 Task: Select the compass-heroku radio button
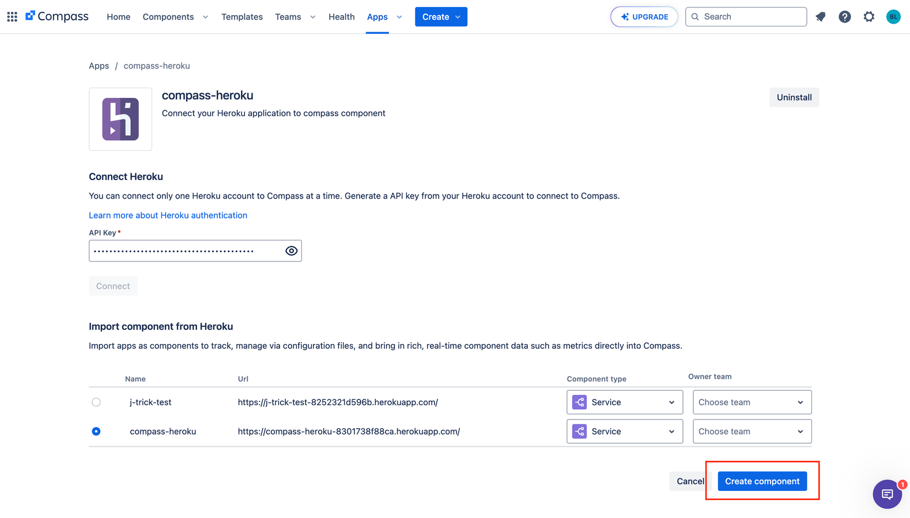[x=96, y=431]
